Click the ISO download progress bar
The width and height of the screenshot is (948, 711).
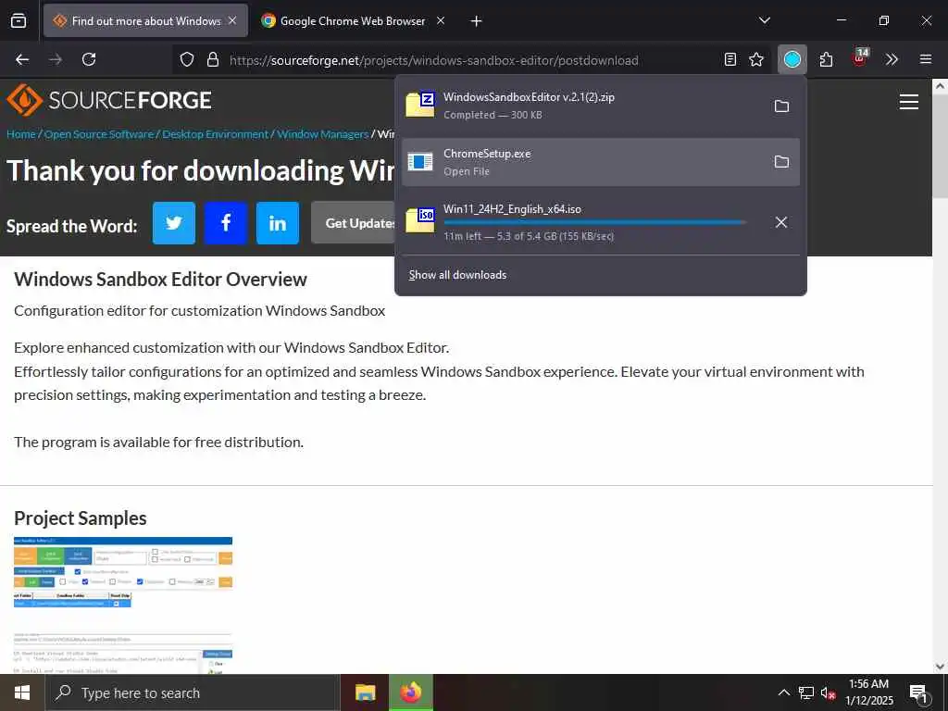[595, 222]
